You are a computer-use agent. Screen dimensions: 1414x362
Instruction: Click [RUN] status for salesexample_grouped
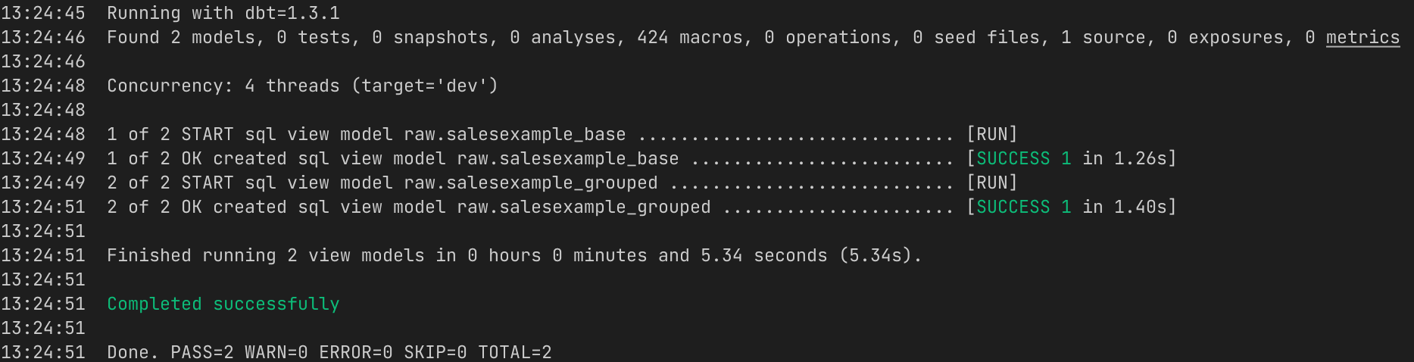coord(991,183)
